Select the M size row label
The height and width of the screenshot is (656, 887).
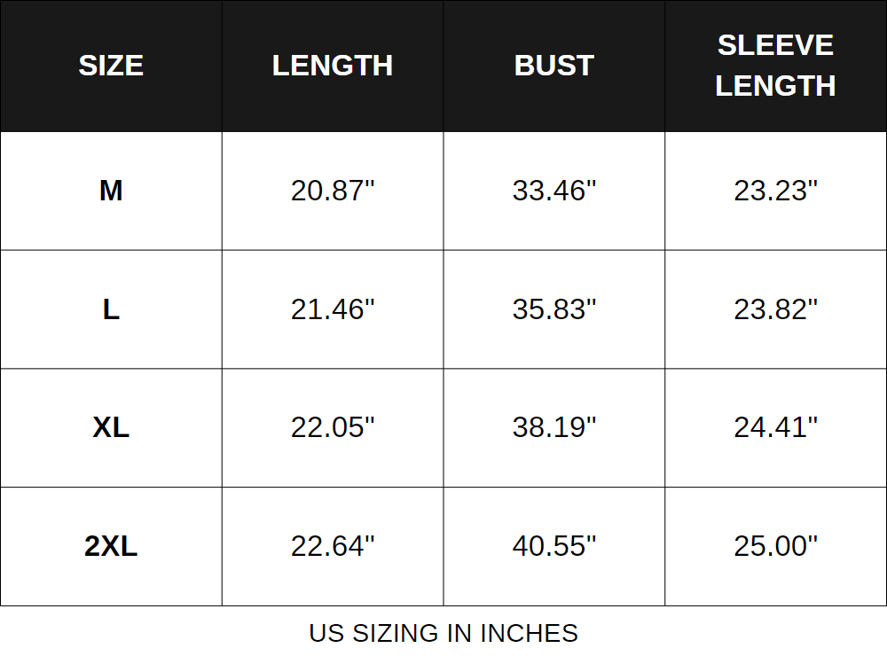pos(111,191)
